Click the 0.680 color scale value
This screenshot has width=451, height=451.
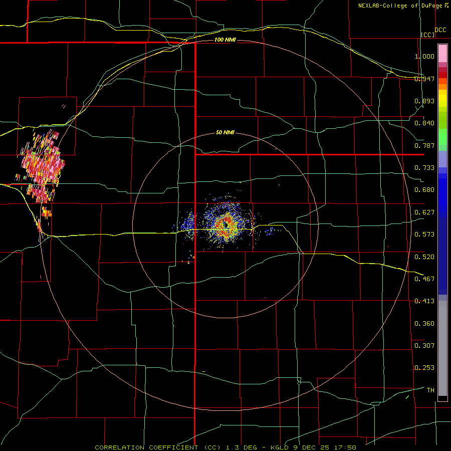tap(424, 190)
